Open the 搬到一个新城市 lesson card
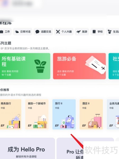This screenshot has width=119, height=159. tap(37, 114)
